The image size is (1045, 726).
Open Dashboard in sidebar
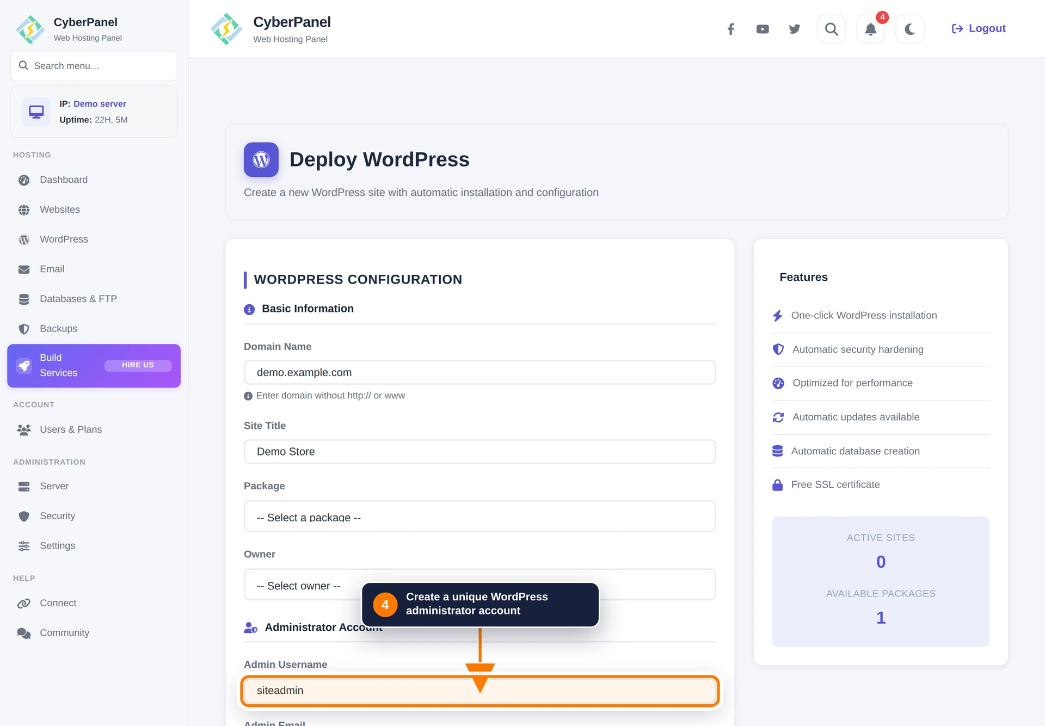(94, 180)
